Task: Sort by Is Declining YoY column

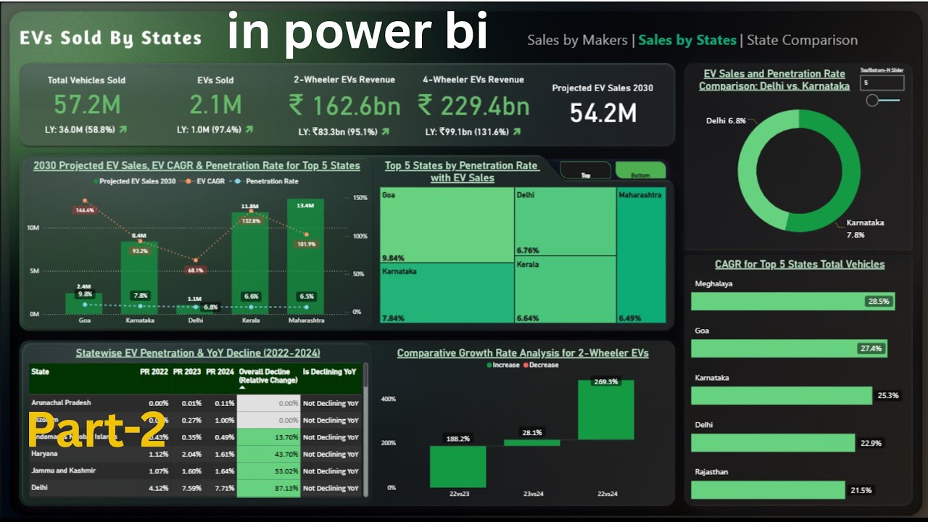Action: tap(329, 371)
